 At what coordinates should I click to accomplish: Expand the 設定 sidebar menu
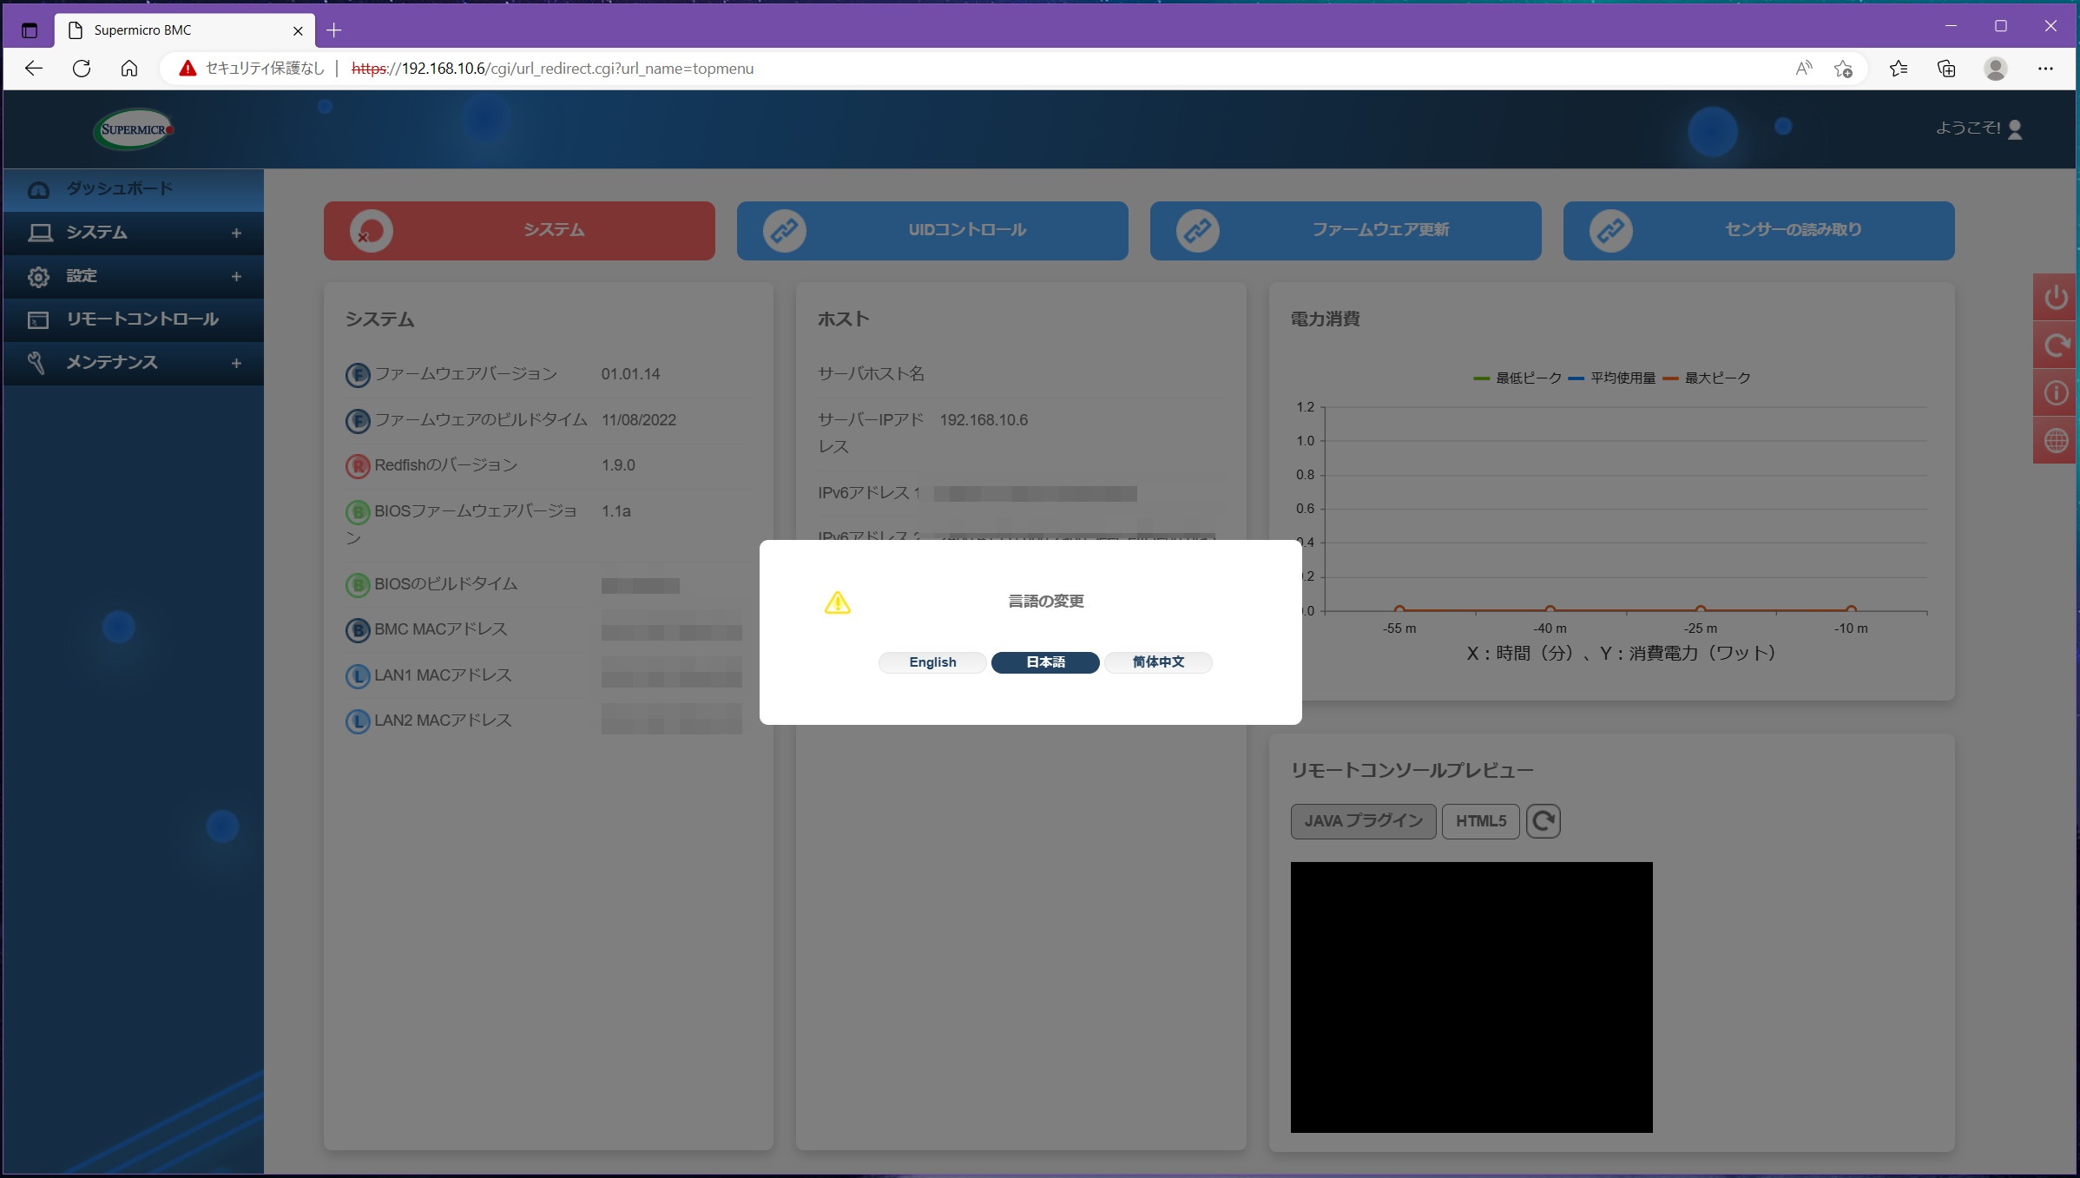pyautogui.click(x=236, y=276)
